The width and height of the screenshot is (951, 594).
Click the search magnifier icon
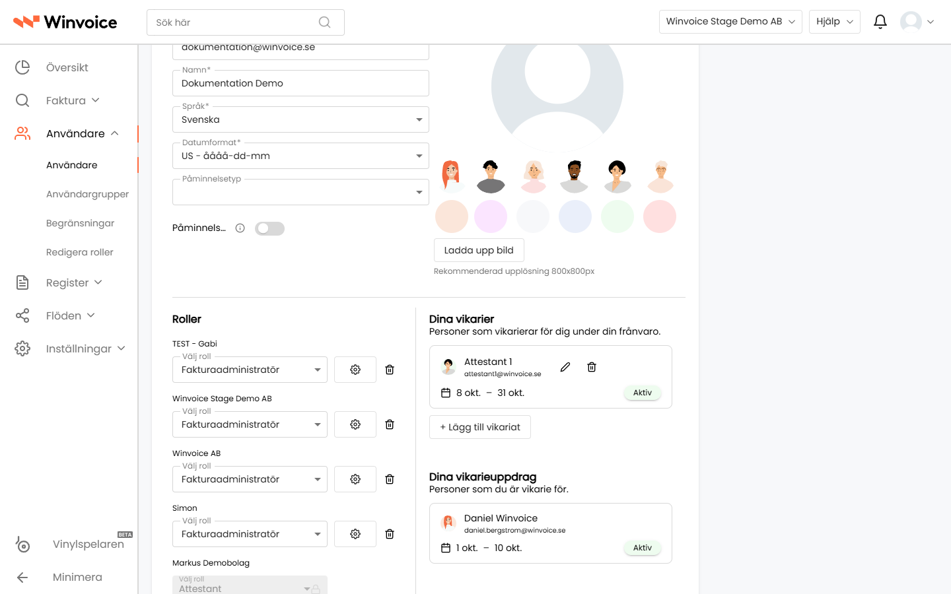click(x=324, y=22)
